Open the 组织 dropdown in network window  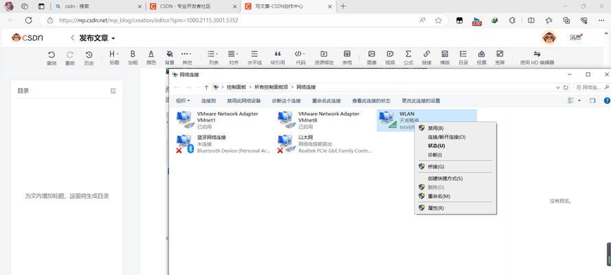pyautogui.click(x=183, y=101)
